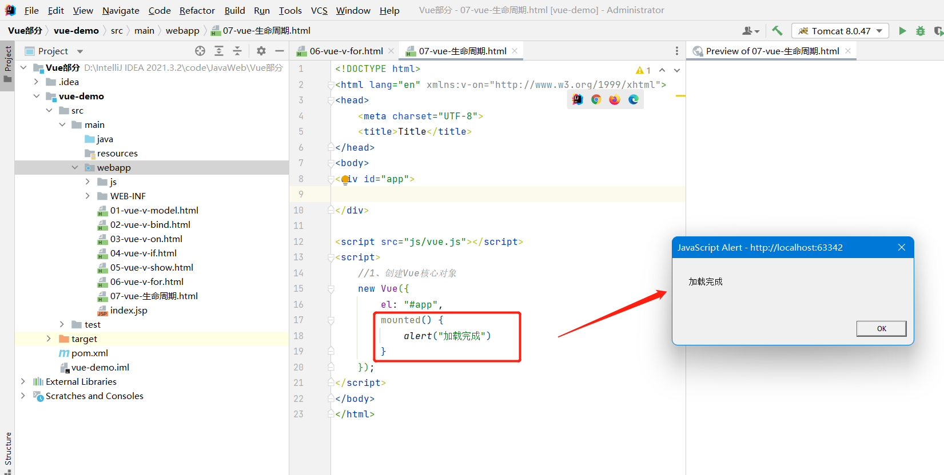Screen dimensions: 944x475
Task: Open the VCS menu
Action: tap(319, 10)
